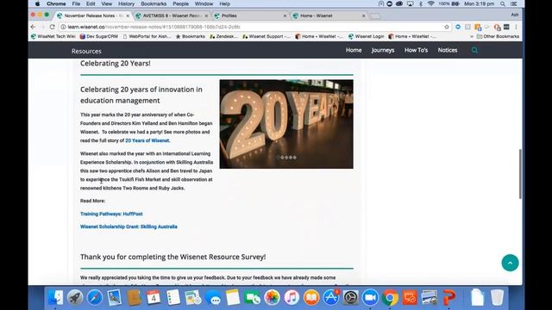Image resolution: width=552 pixels, height=310 pixels.
Task: Click the blue round extension icon in toolbar
Action: (x=458, y=27)
